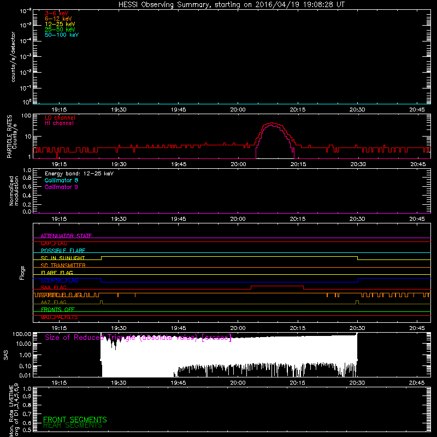Click the SAS axis label

pyautogui.click(x=5, y=355)
